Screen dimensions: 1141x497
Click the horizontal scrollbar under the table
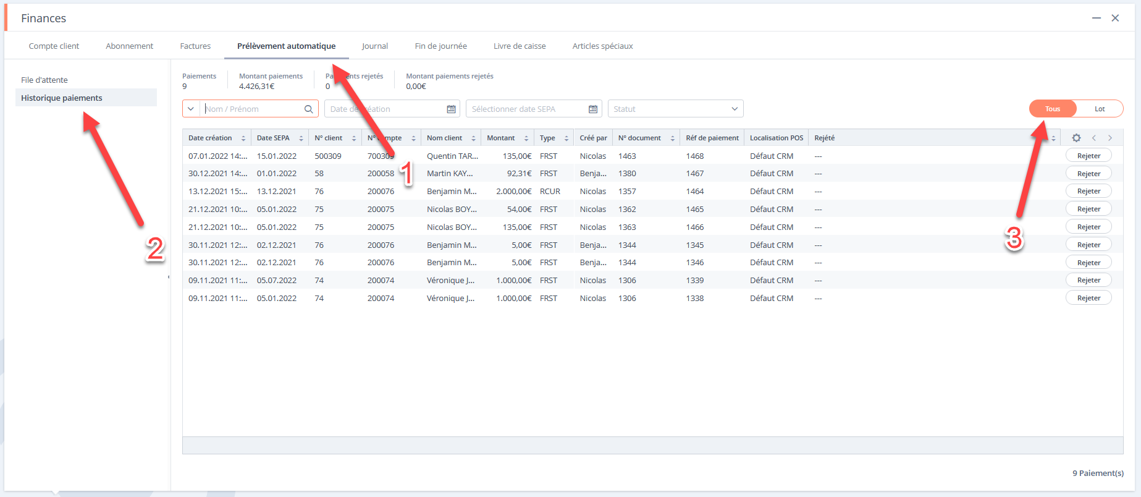point(652,445)
